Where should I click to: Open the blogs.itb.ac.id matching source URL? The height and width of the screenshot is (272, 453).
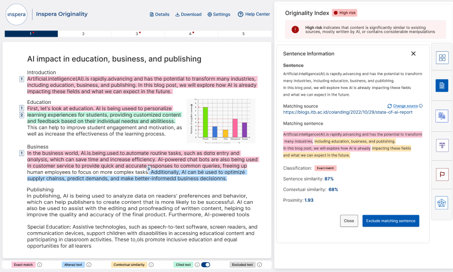(348, 112)
